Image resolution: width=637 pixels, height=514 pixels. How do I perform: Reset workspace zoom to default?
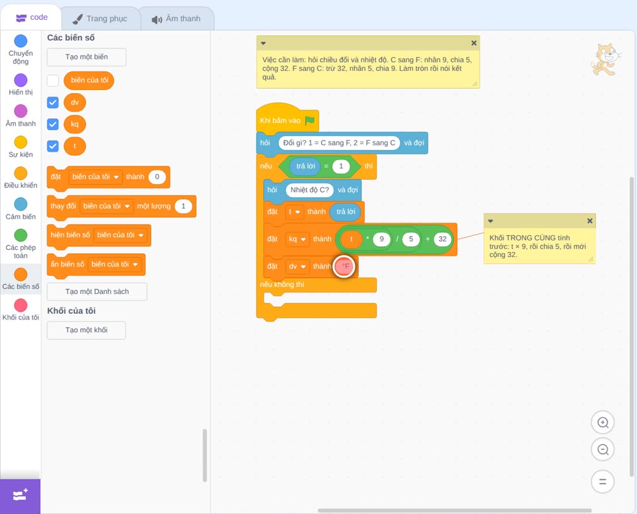(x=603, y=481)
